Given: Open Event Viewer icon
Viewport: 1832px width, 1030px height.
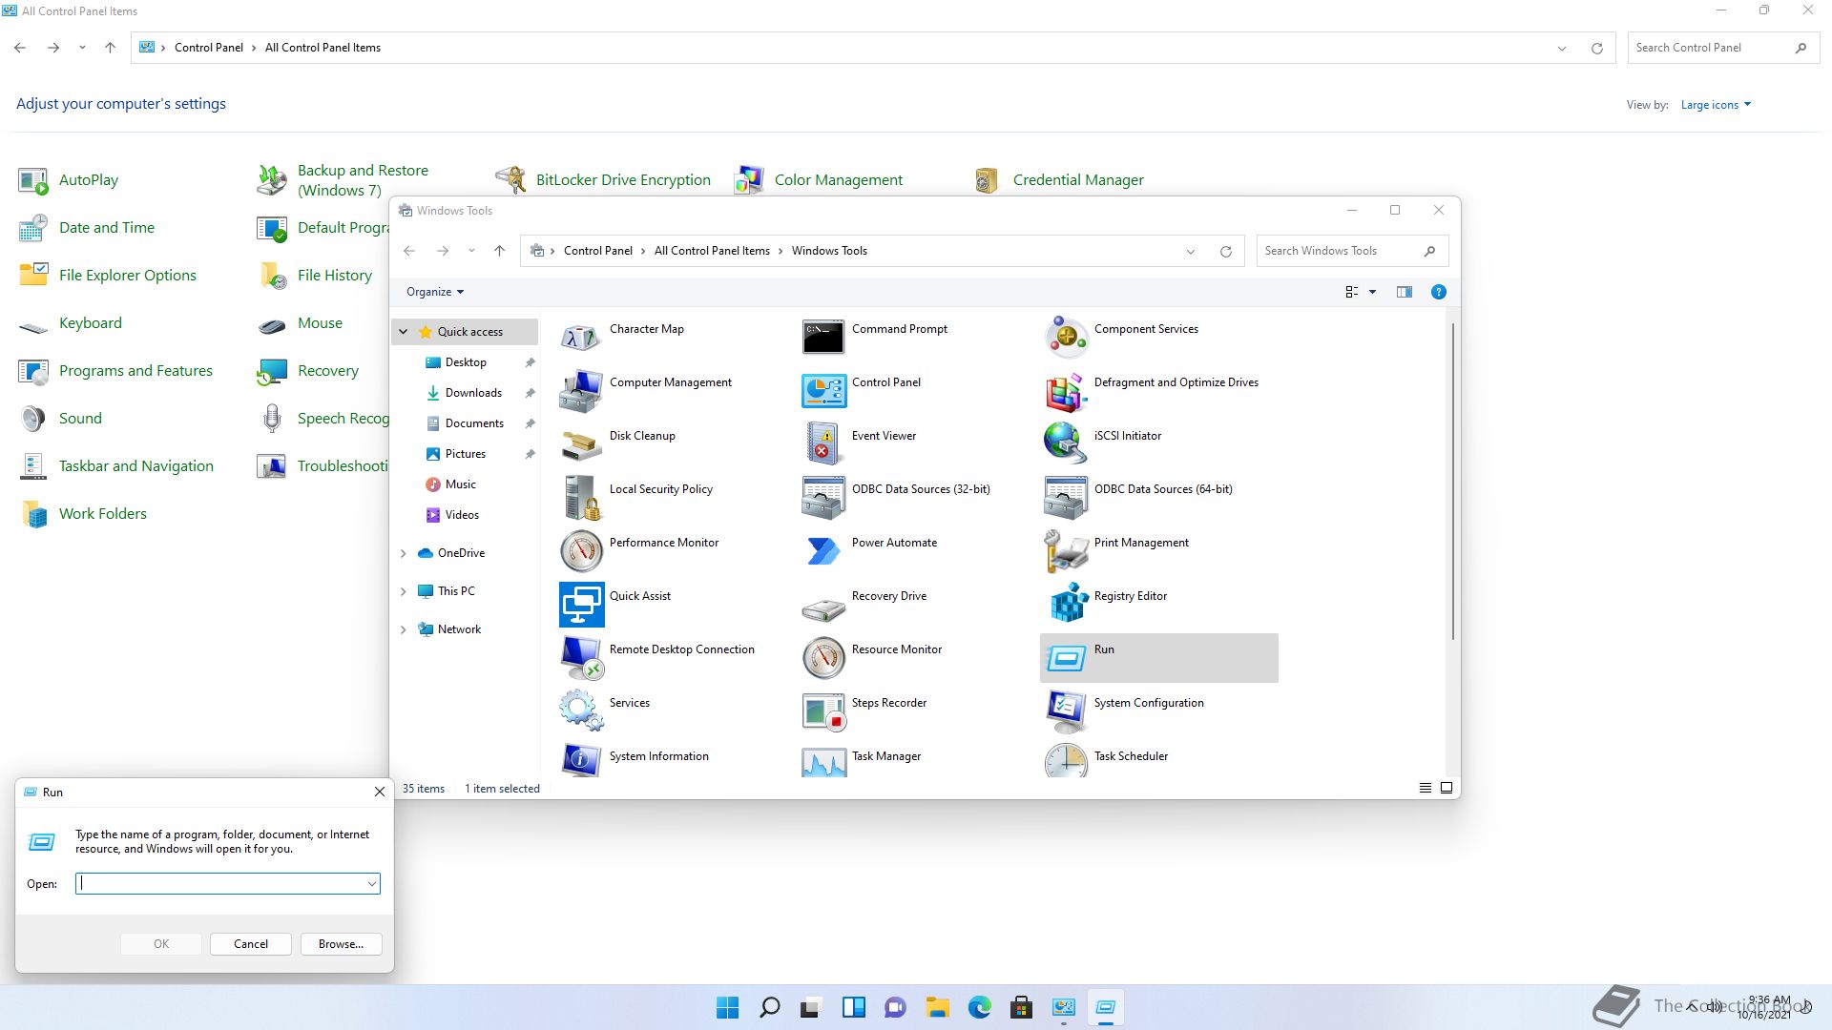Looking at the screenshot, I should [823, 443].
